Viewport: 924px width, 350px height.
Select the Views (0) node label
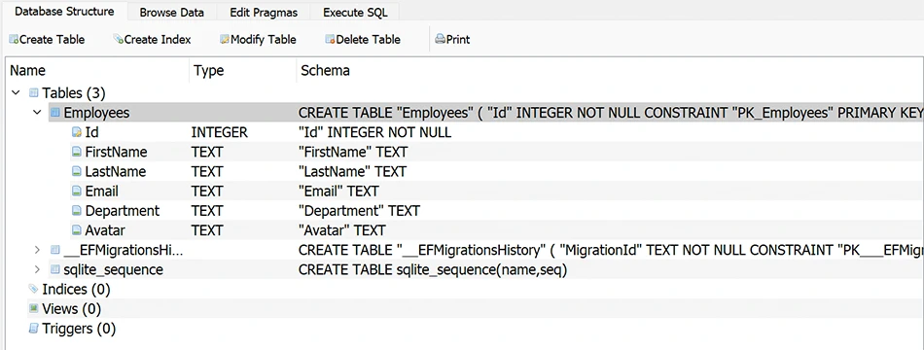[71, 309]
